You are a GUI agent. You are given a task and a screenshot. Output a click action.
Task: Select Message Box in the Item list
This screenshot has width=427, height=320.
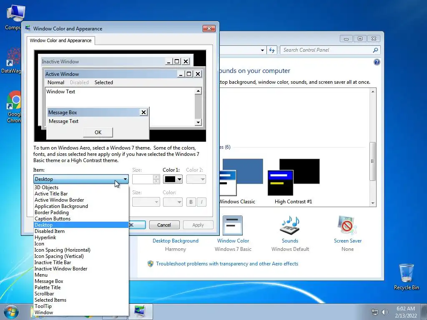click(81, 281)
